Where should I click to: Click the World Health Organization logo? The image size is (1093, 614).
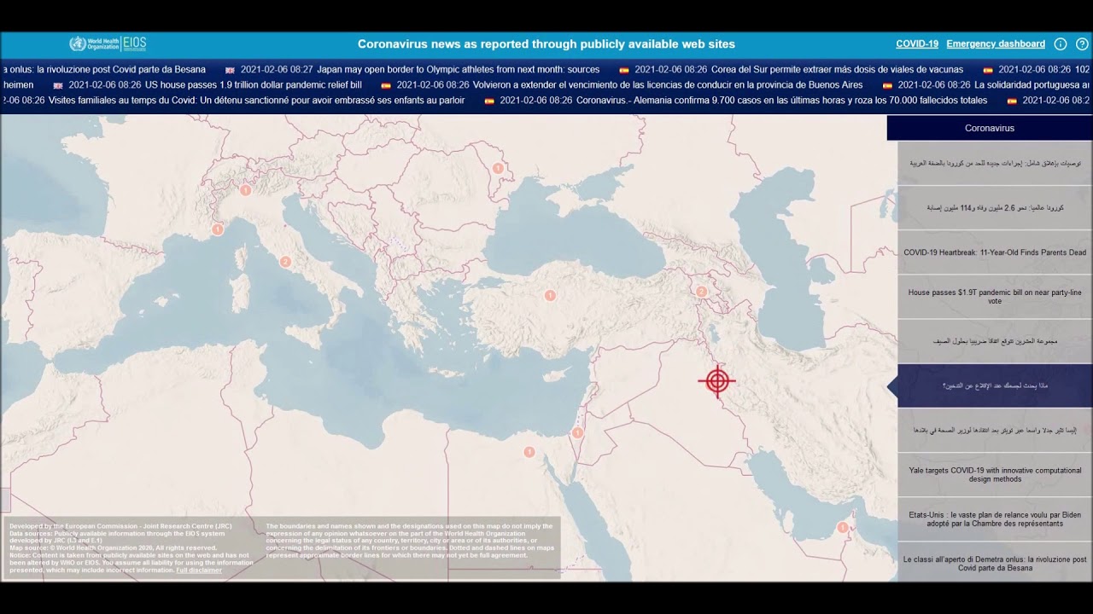[94, 43]
